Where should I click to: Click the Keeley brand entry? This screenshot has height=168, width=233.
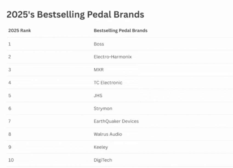coord(101,147)
